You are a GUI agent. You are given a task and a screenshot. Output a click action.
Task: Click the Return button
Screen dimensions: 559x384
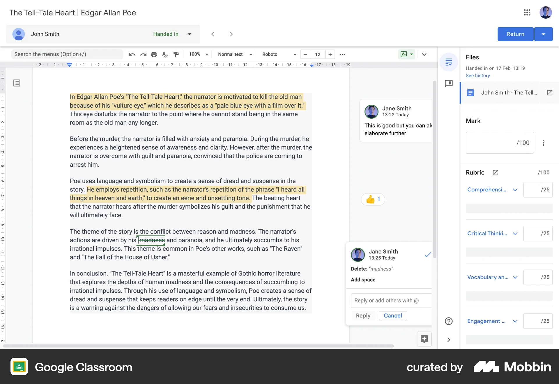coord(515,34)
